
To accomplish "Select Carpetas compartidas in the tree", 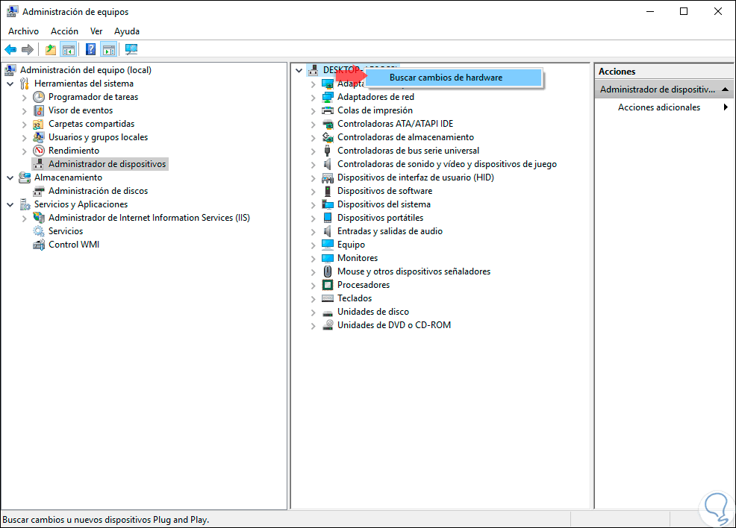I will pos(92,124).
